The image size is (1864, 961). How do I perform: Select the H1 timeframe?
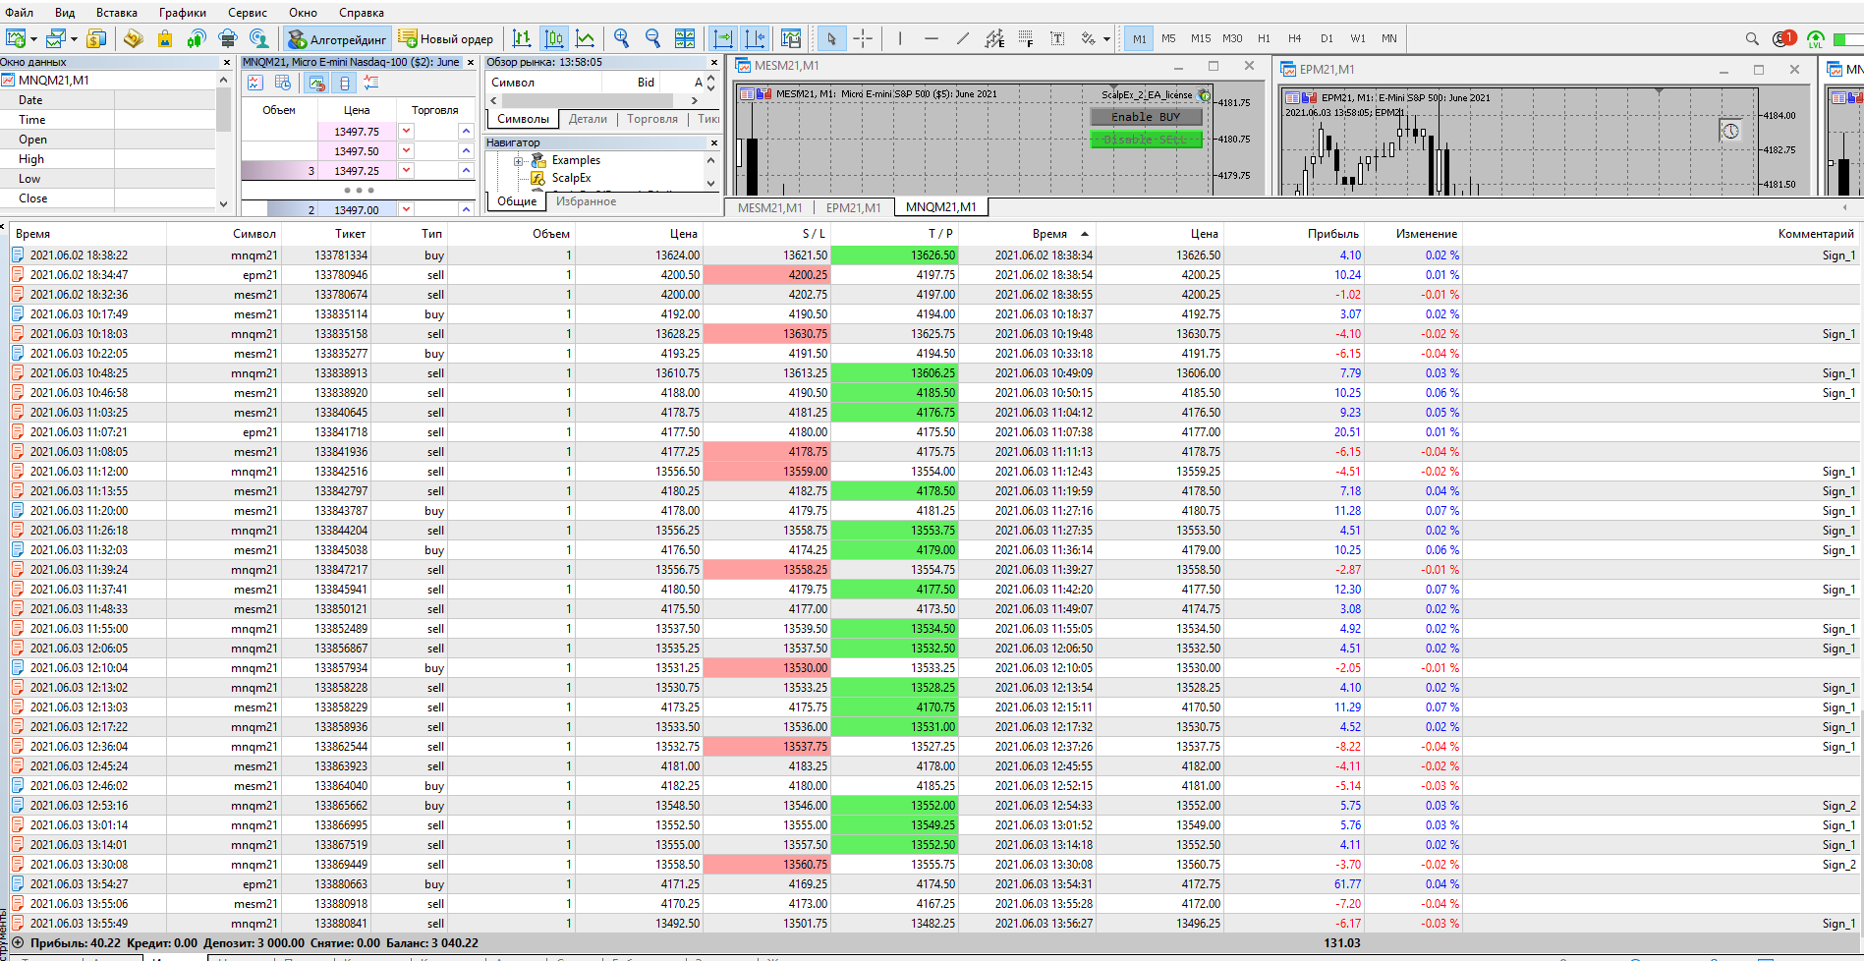(1264, 38)
